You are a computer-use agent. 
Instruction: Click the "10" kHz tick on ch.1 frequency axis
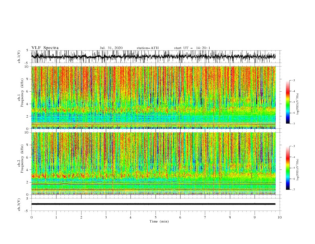point(27,67)
